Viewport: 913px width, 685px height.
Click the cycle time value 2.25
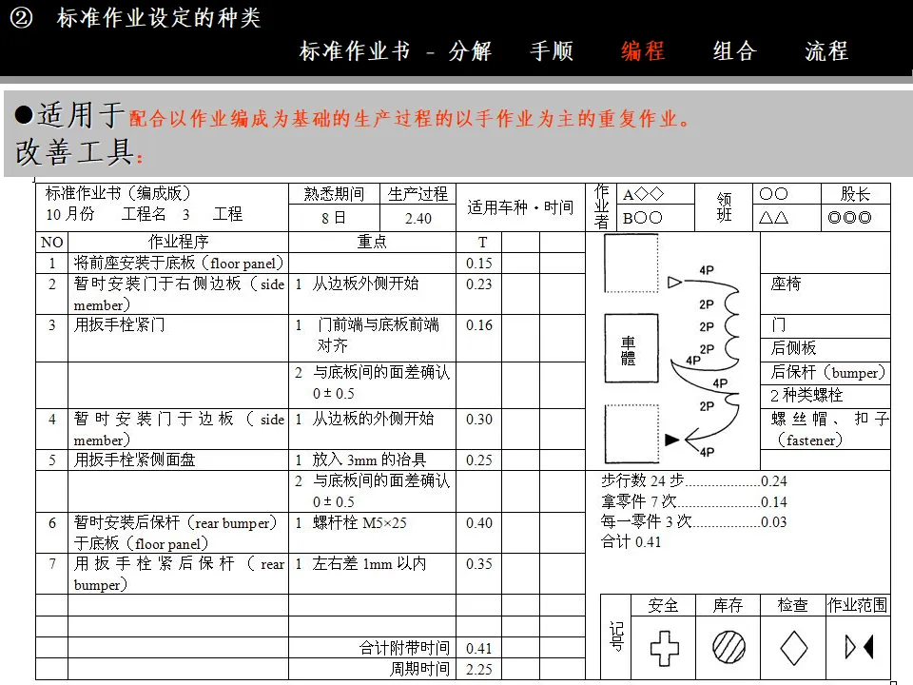[x=478, y=669]
